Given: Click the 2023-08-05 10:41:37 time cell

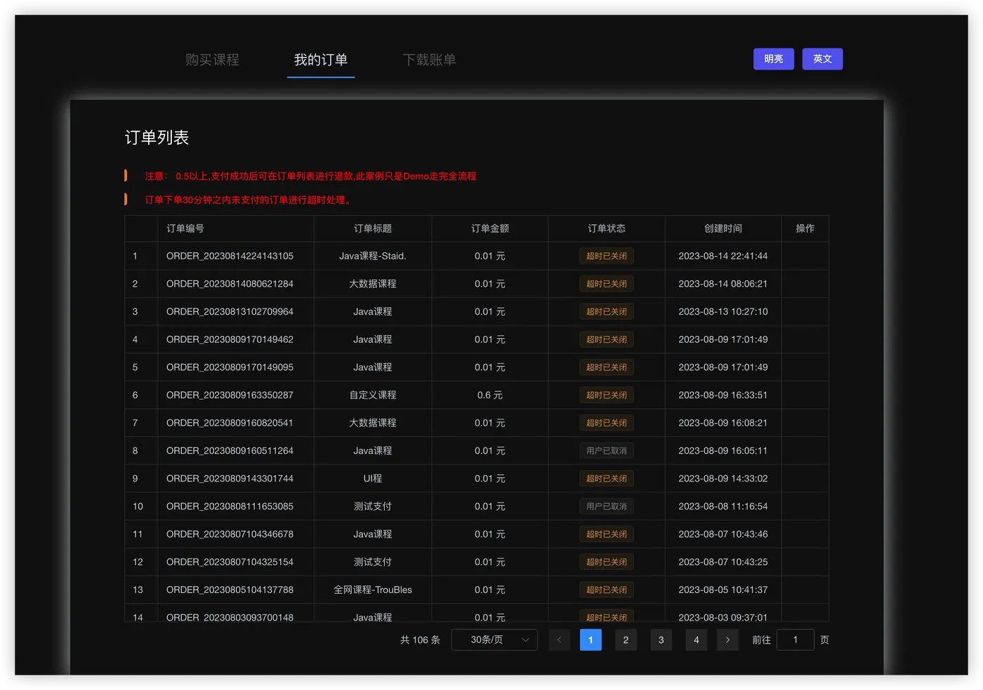Looking at the screenshot, I should pyautogui.click(x=723, y=590).
